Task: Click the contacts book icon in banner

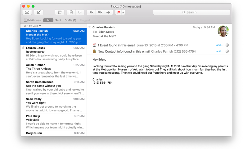Action: (94, 51)
